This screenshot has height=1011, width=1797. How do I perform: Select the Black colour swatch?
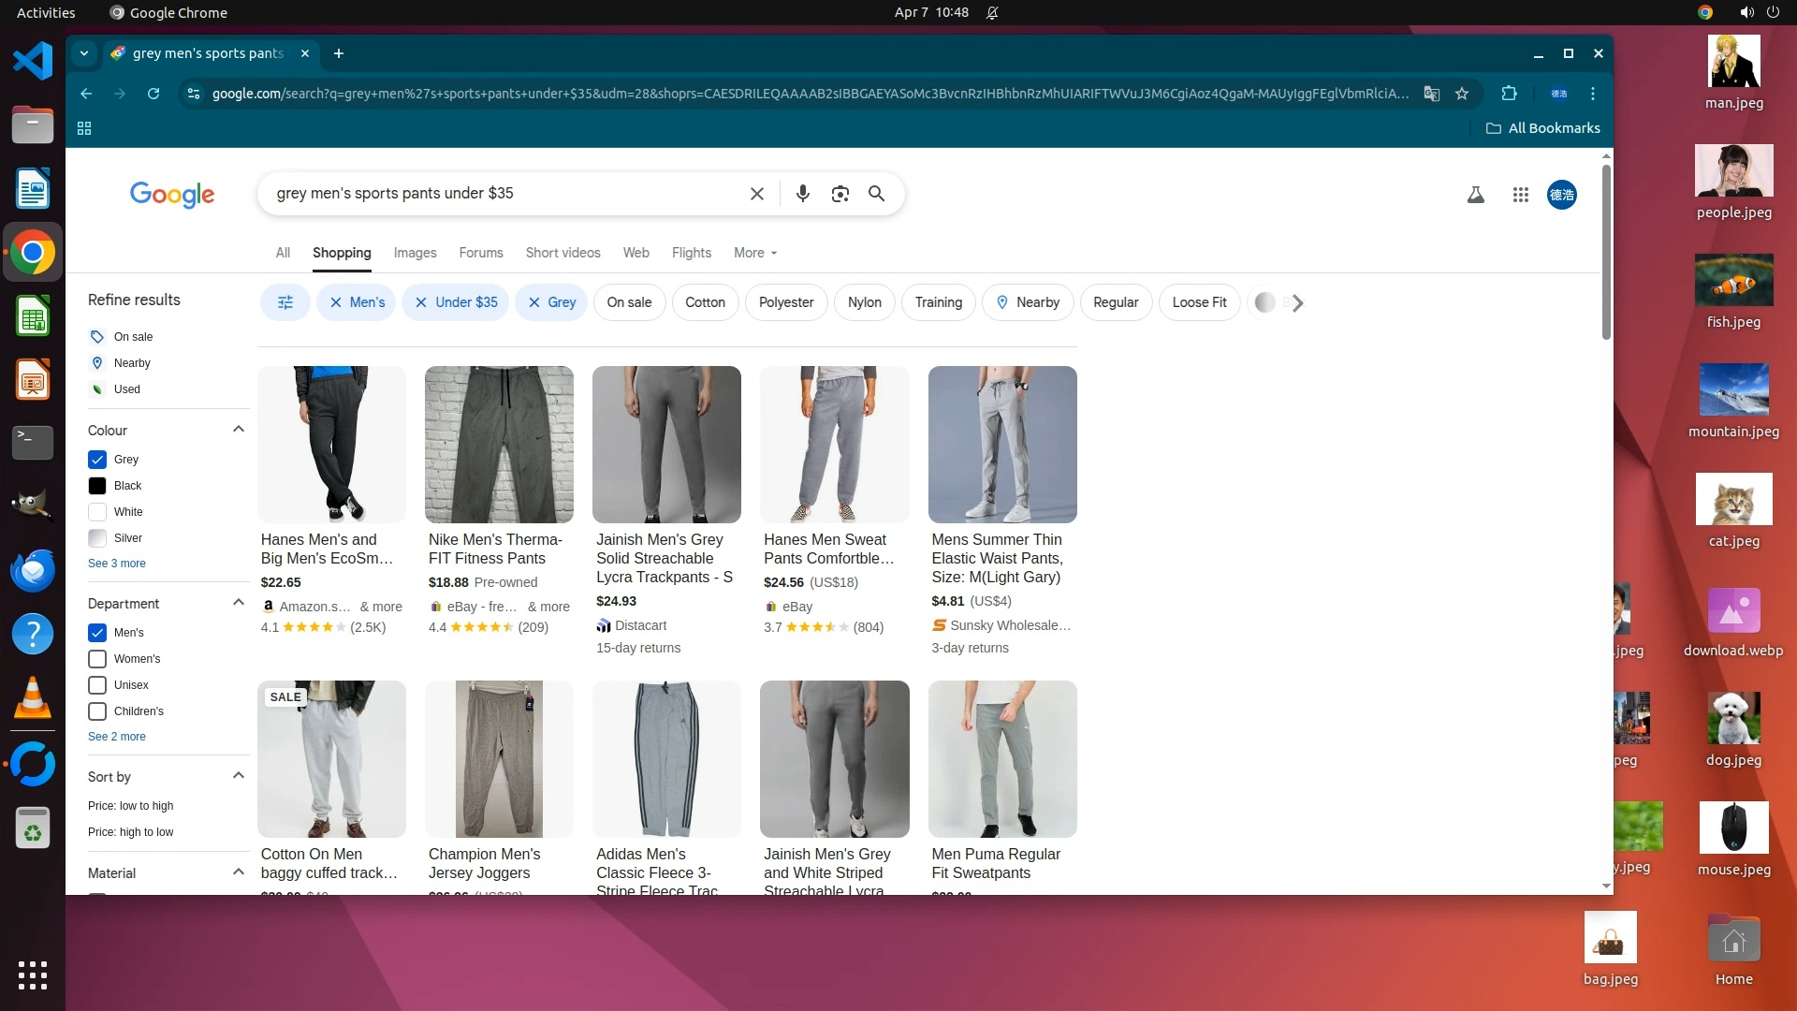point(97,486)
